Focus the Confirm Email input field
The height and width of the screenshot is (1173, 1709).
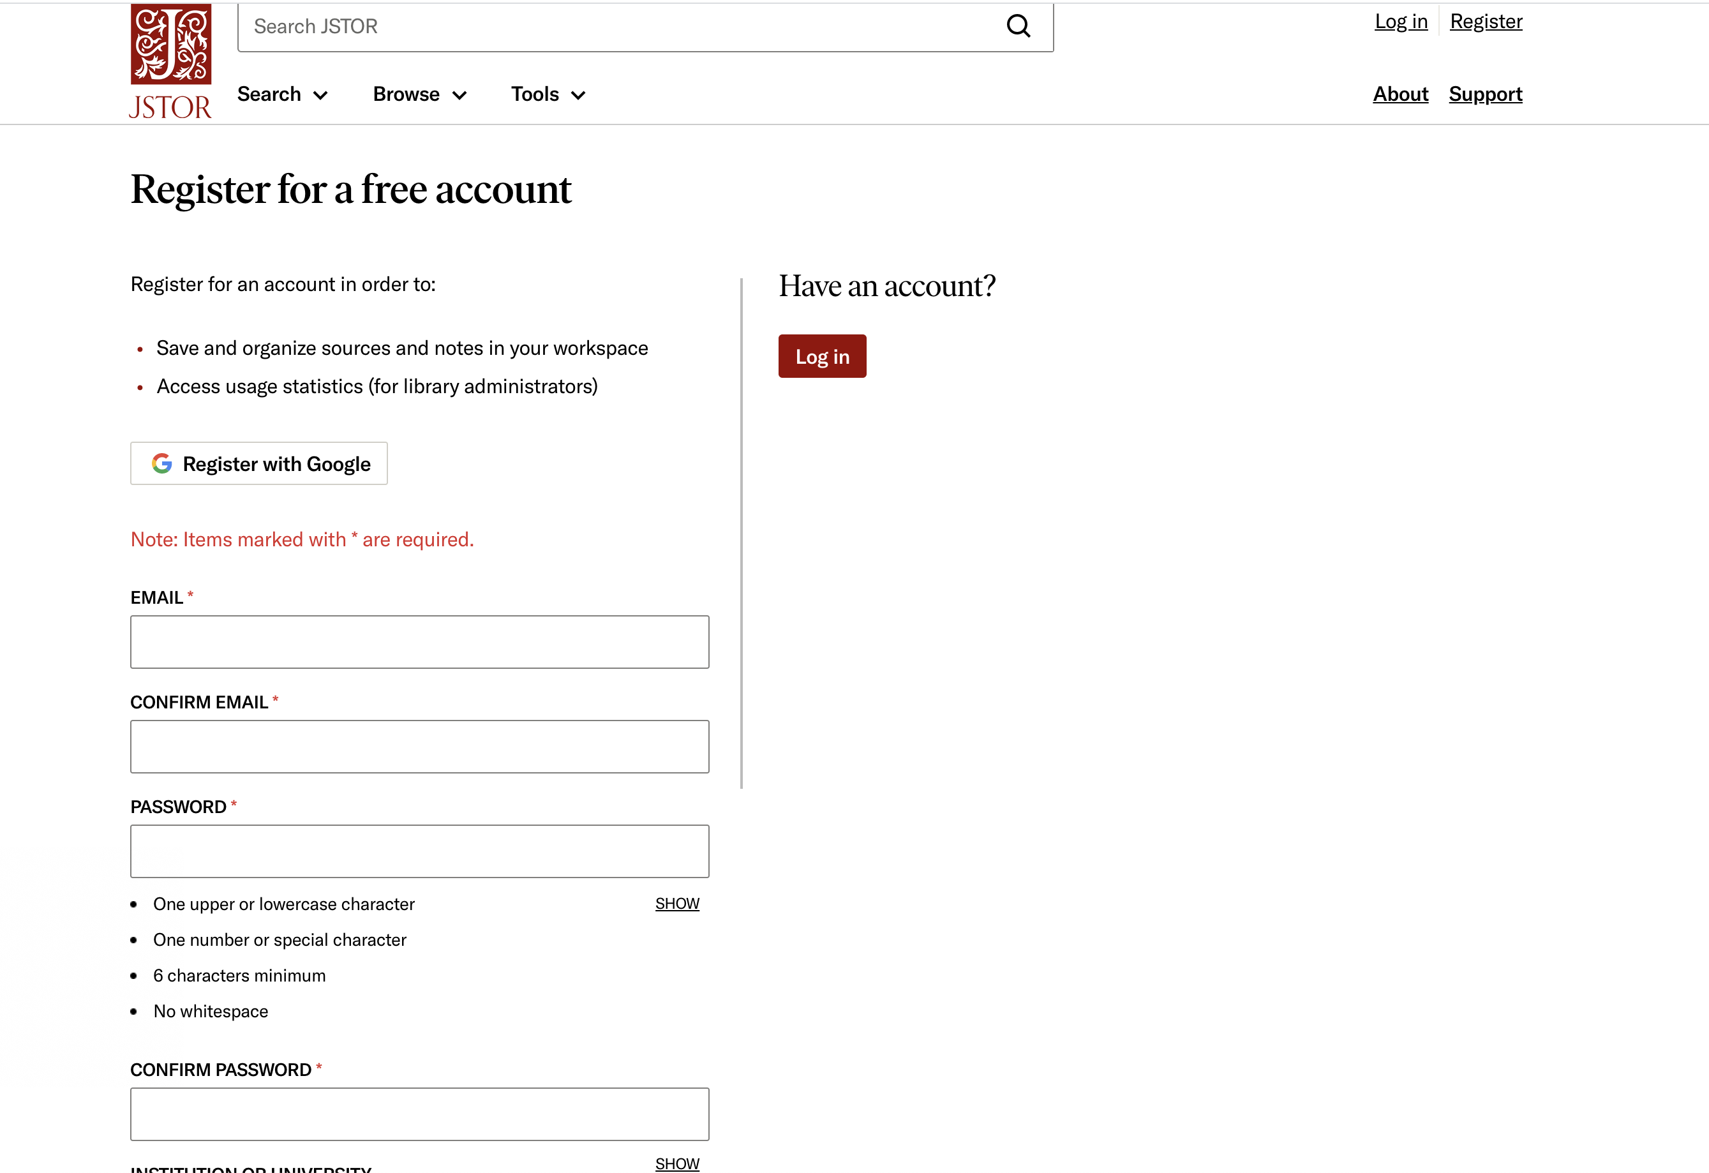[420, 747]
